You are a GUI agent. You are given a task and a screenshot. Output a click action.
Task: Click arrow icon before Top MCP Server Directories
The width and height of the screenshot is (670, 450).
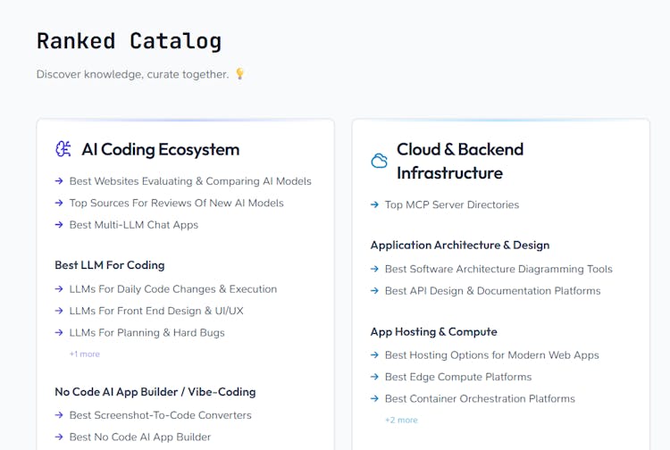click(374, 204)
